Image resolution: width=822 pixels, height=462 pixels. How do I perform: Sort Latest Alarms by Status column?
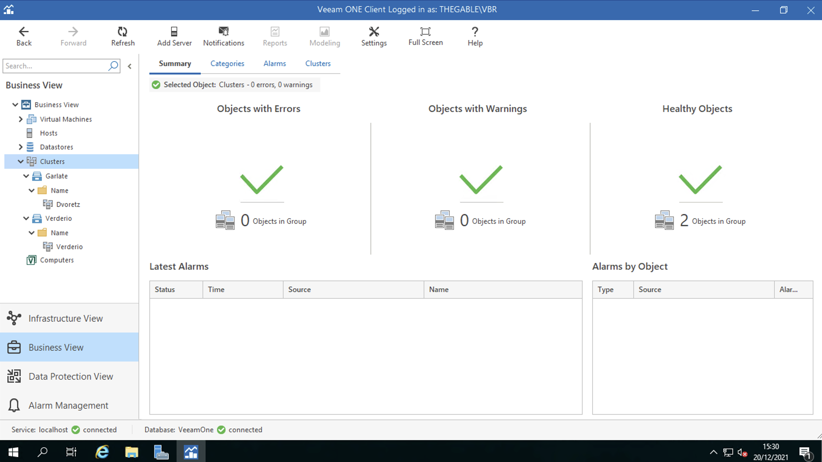click(176, 290)
